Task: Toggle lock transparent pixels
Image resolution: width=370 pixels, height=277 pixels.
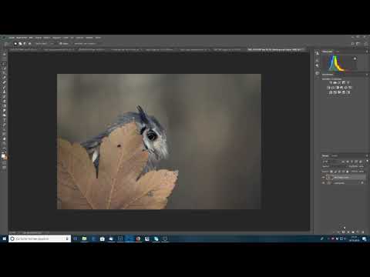Action: click(x=331, y=172)
